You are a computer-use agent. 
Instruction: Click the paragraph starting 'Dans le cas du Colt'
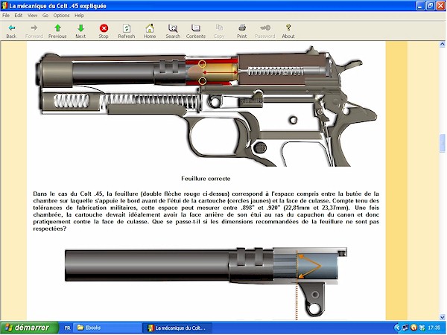pyautogui.click(x=206, y=211)
